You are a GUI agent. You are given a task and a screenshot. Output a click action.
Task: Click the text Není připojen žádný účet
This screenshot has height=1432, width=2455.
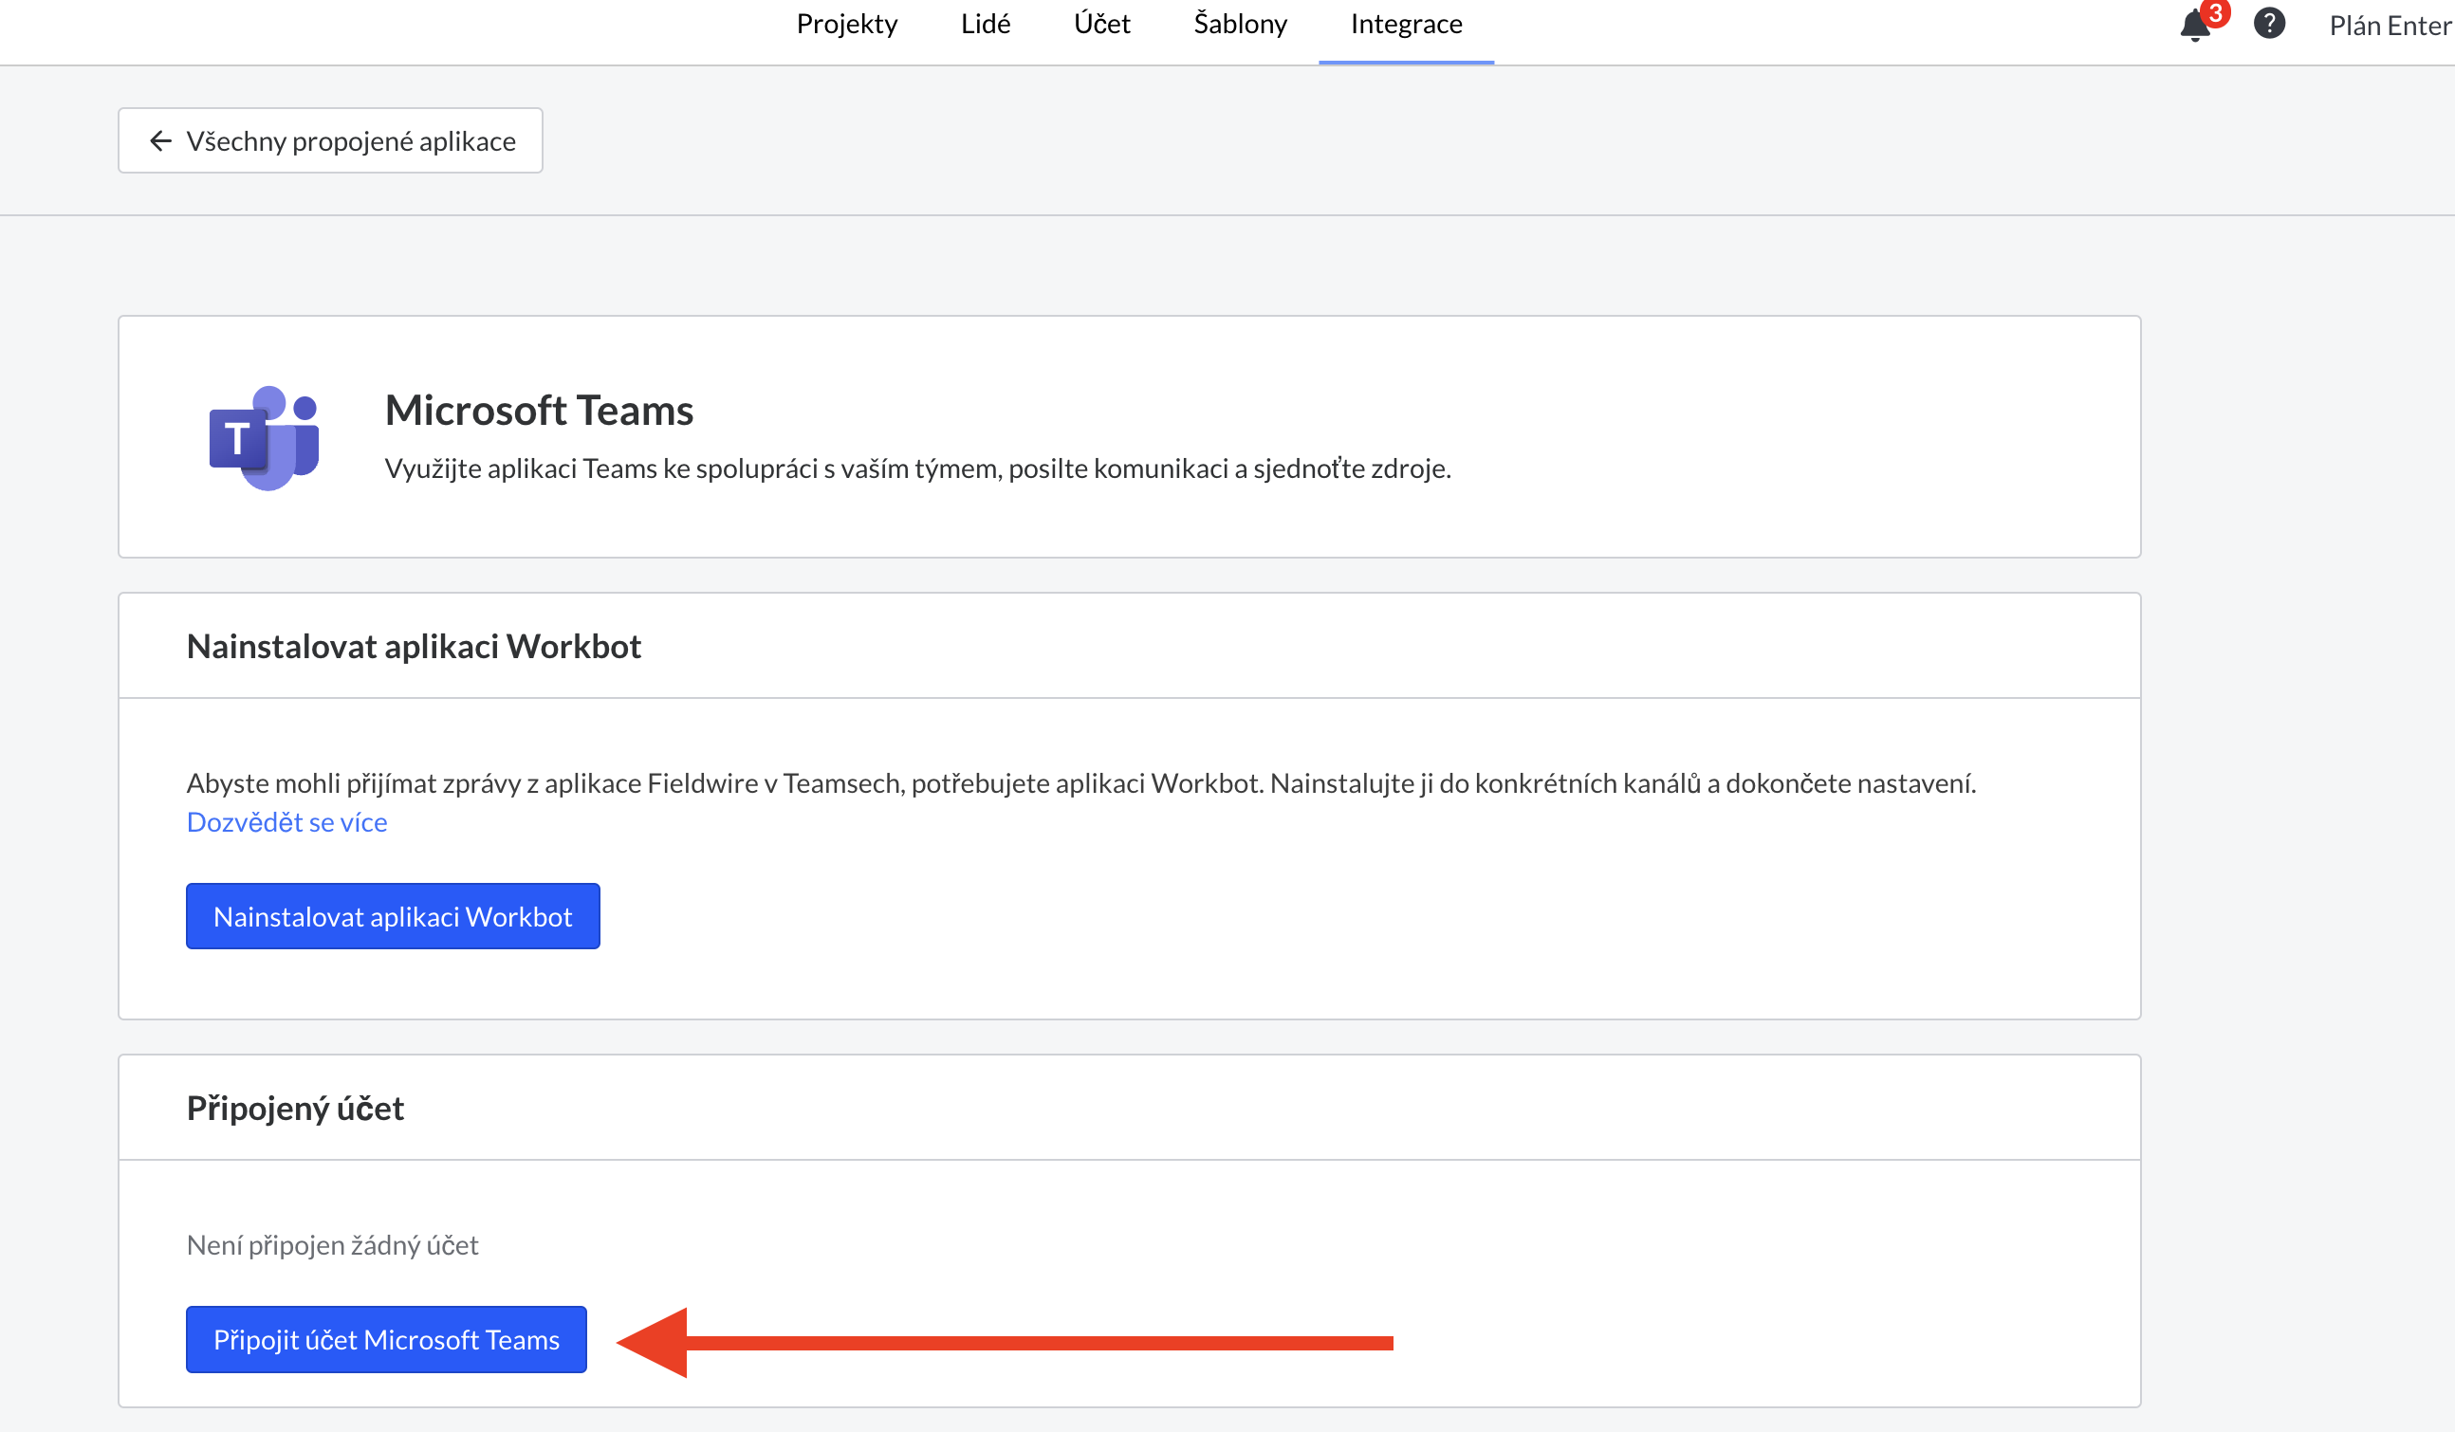tap(332, 1246)
